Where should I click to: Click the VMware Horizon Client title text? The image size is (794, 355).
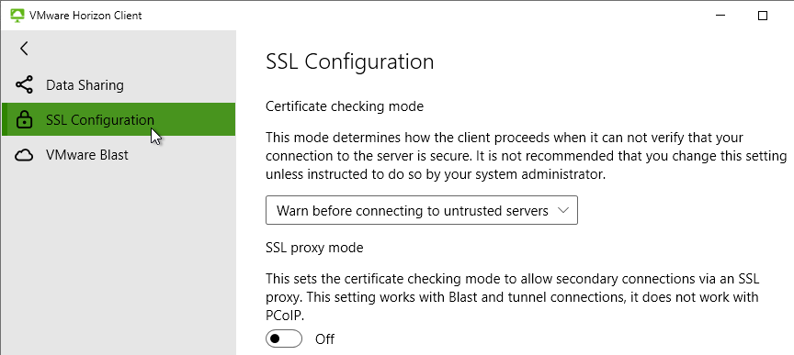pos(85,16)
